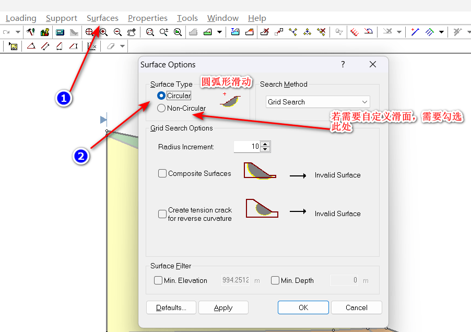Select the Non-Circular surface type

(x=161, y=108)
